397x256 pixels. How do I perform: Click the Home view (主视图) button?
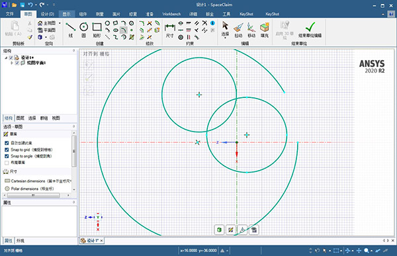47,23
